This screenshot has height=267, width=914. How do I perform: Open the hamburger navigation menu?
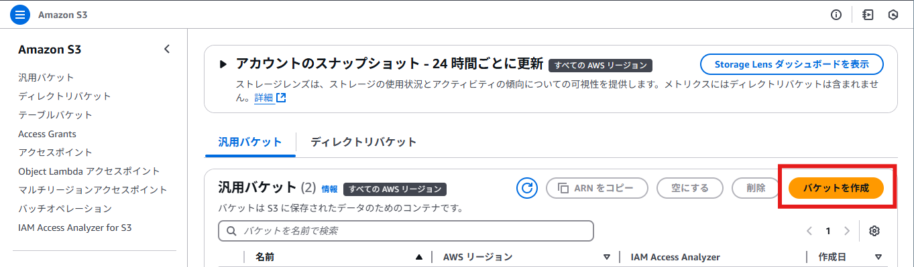[x=20, y=15]
